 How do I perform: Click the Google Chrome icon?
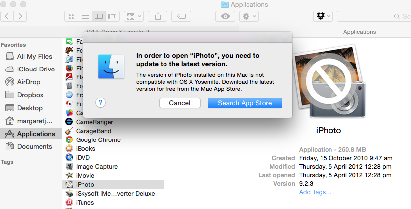pyautogui.click(x=69, y=139)
